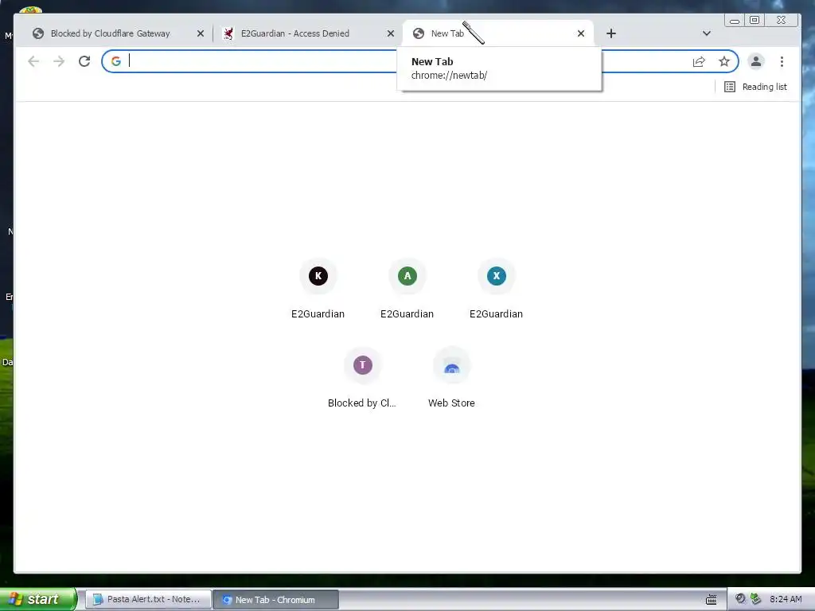Open Chromium three-dot menu
The image size is (815, 611).
point(782,61)
